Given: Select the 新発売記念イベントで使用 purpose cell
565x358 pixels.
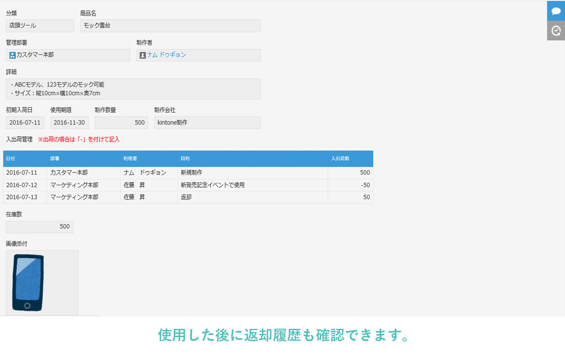Looking at the screenshot, I should pyautogui.click(x=213, y=185).
